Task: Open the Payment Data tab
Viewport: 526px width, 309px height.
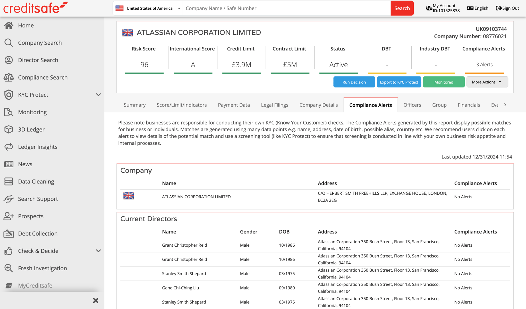Action: 234,105
